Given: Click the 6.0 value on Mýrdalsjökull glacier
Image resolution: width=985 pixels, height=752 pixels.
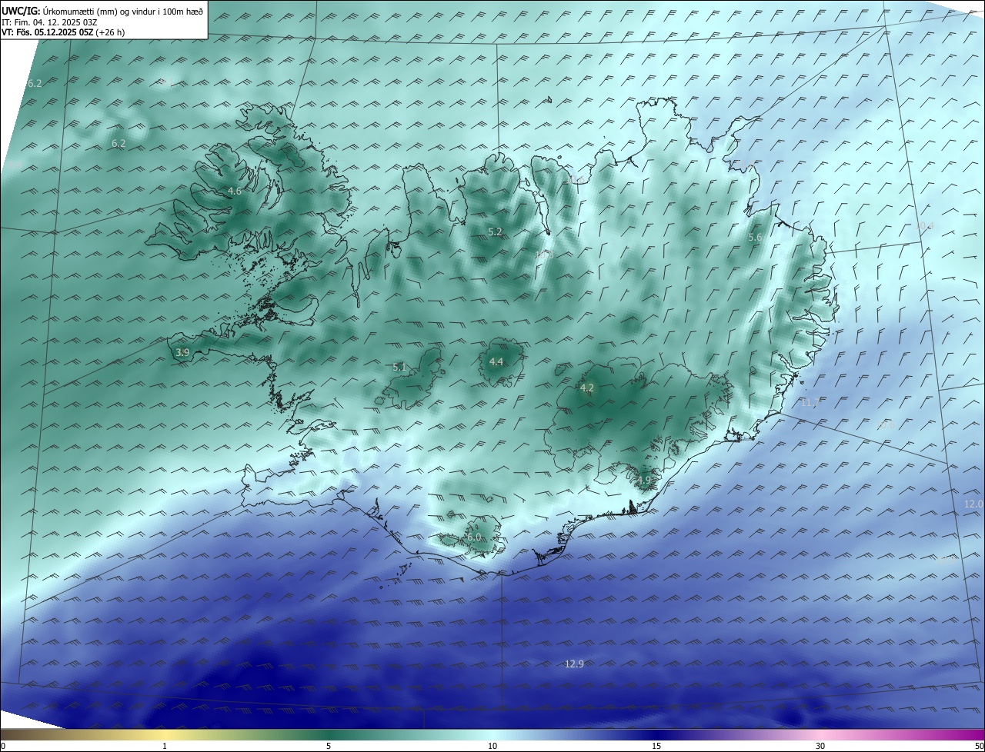Looking at the screenshot, I should tap(474, 537).
